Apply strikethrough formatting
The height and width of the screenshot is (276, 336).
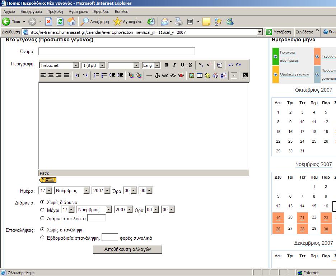click(190, 65)
